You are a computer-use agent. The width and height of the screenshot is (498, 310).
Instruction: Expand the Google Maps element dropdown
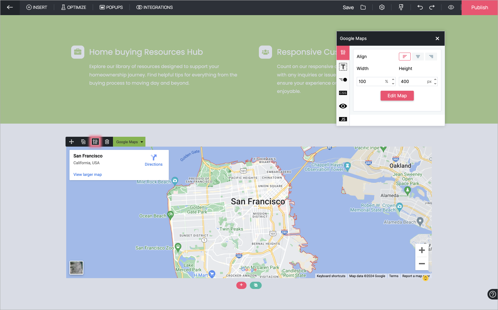point(142,142)
